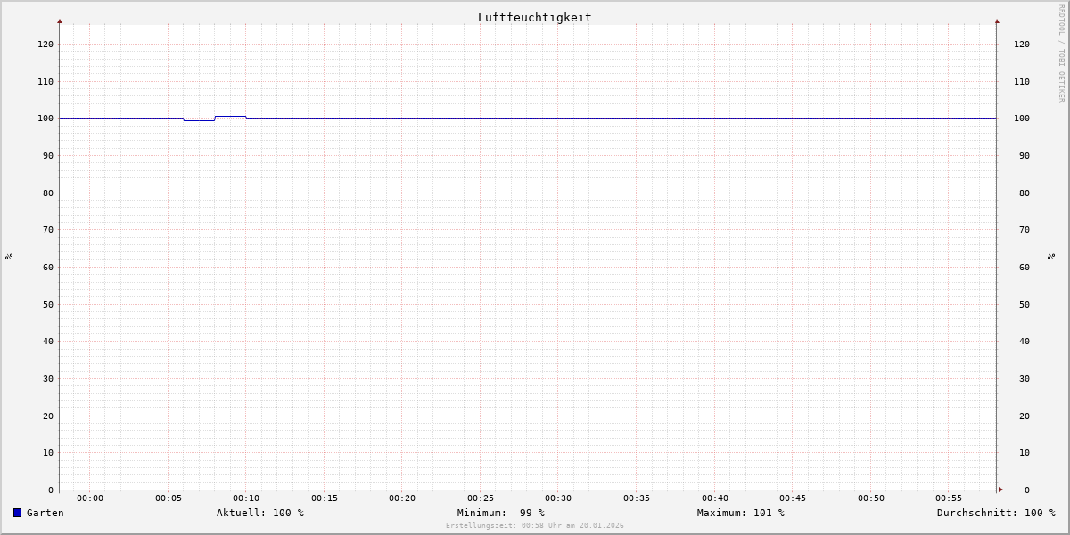Click the Durchschnitt: 100 % statistic

click(995, 513)
